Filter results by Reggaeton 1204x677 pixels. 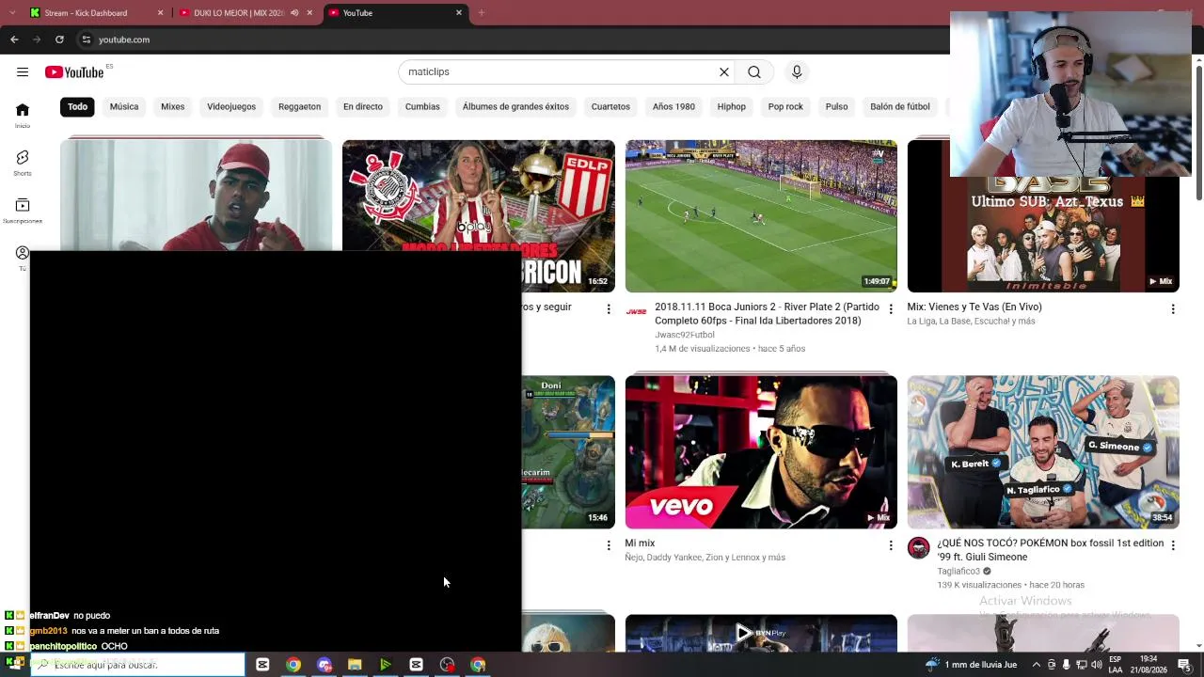(299, 107)
